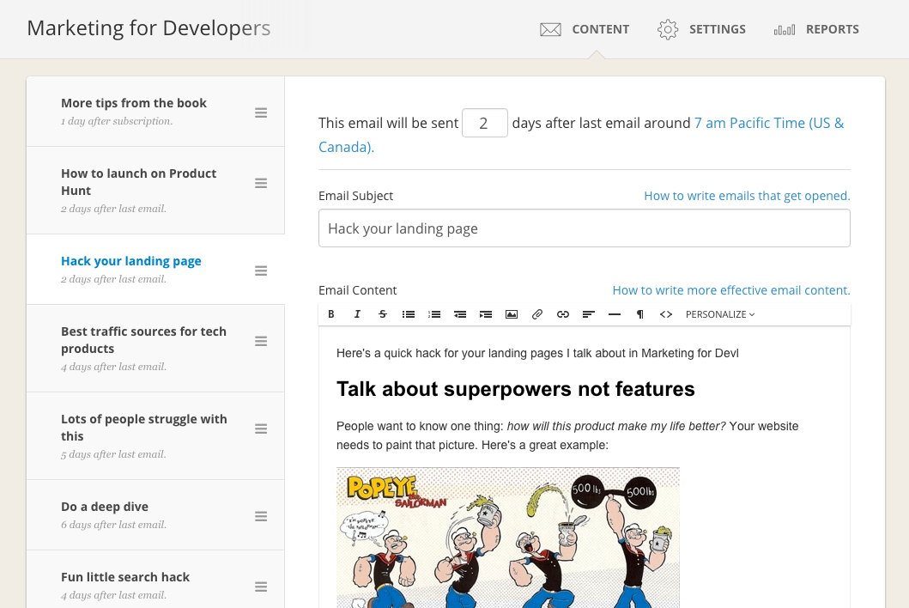Insert a numbered list
The height and width of the screenshot is (608, 909).
[x=434, y=314]
